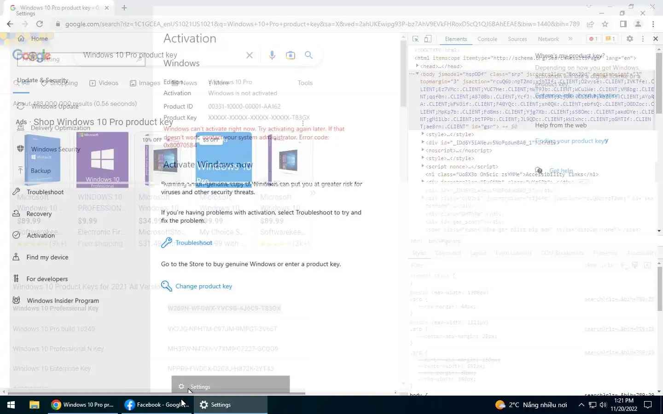Screen dimensions: 663x414
Task: Switch to the Sources tab in DevTools
Action: pos(517,39)
